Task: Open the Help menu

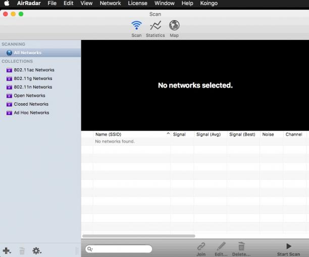Action: (187, 3)
